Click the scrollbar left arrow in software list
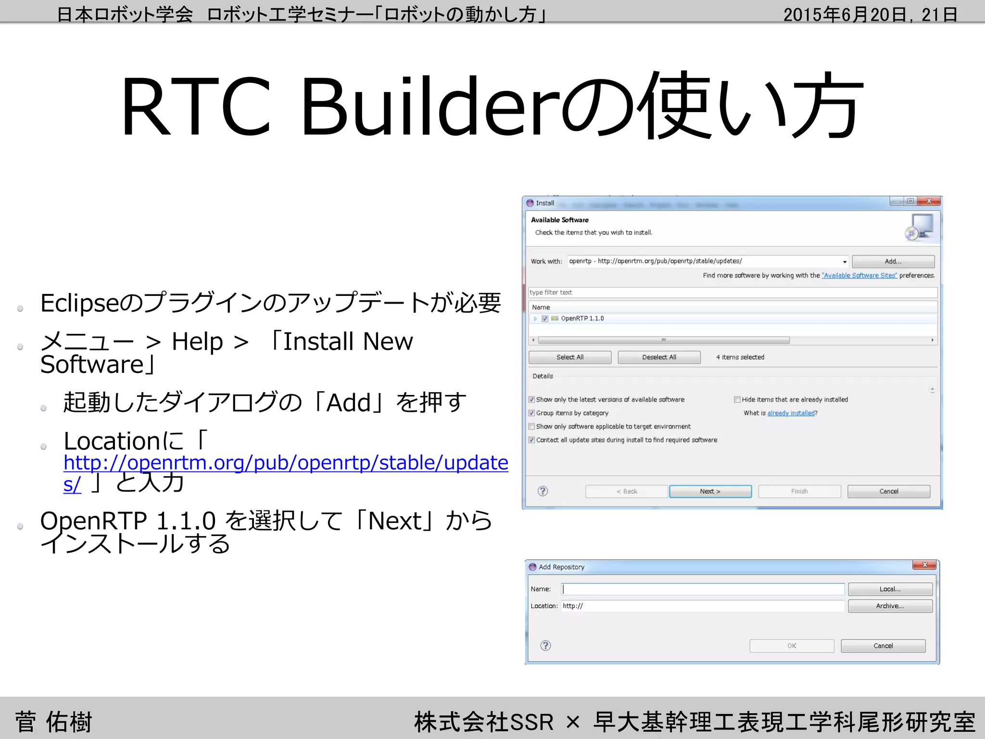Image resolution: width=985 pixels, height=739 pixels. coord(533,340)
